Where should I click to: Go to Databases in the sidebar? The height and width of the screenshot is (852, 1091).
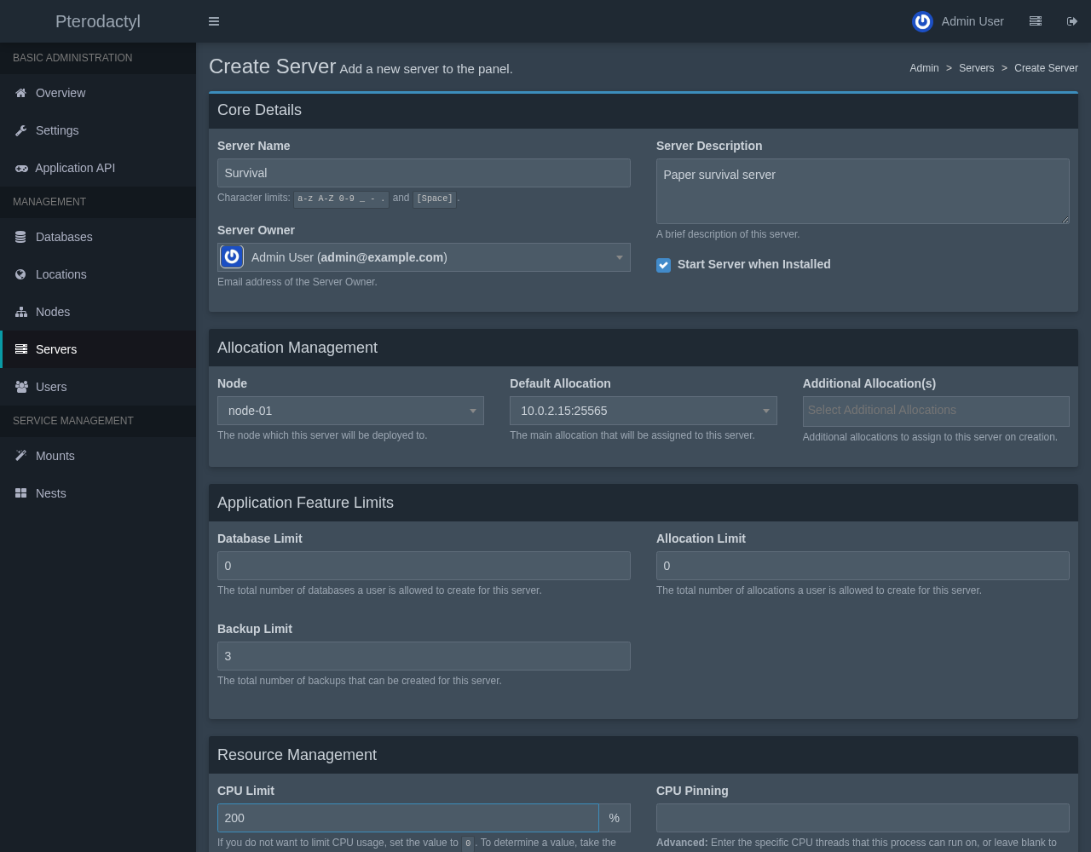98,237
